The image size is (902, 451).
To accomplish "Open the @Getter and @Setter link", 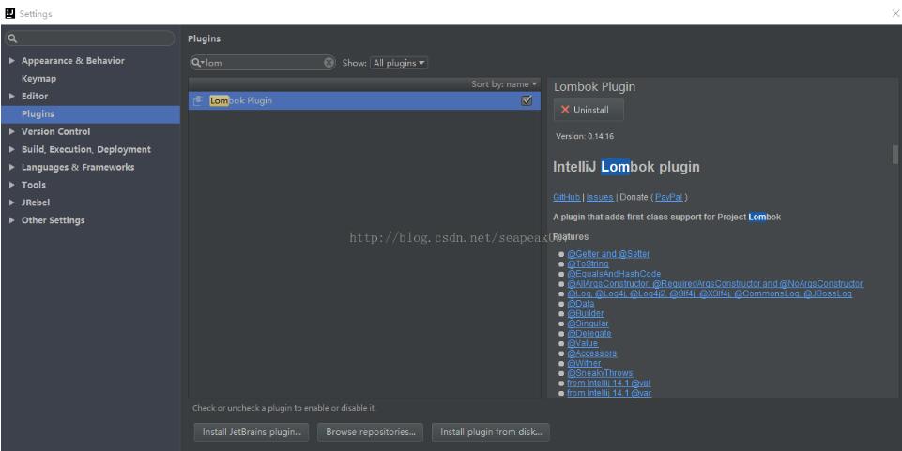I will pyautogui.click(x=608, y=254).
